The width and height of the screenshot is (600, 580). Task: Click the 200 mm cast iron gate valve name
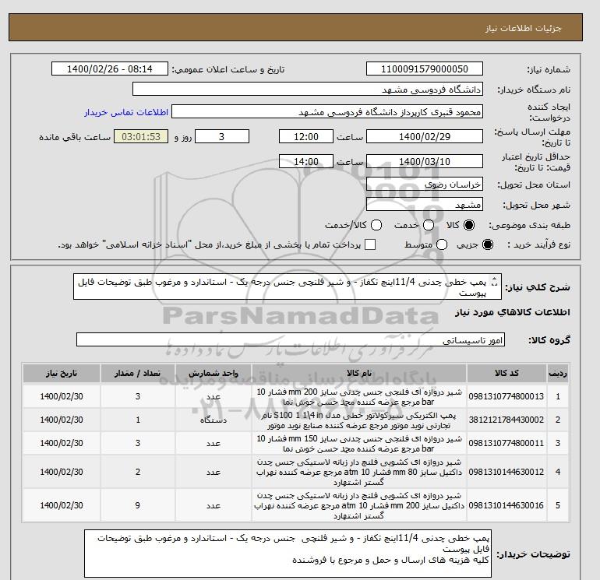click(359, 397)
